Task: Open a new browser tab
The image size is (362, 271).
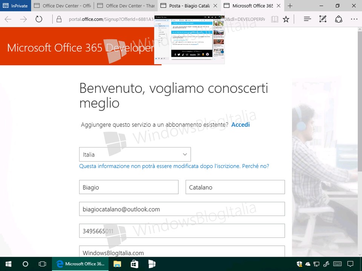Action: [x=290, y=6]
